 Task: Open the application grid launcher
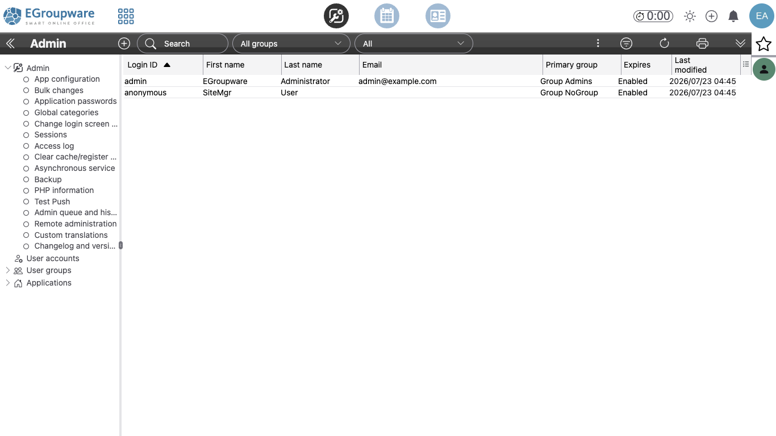point(126,16)
